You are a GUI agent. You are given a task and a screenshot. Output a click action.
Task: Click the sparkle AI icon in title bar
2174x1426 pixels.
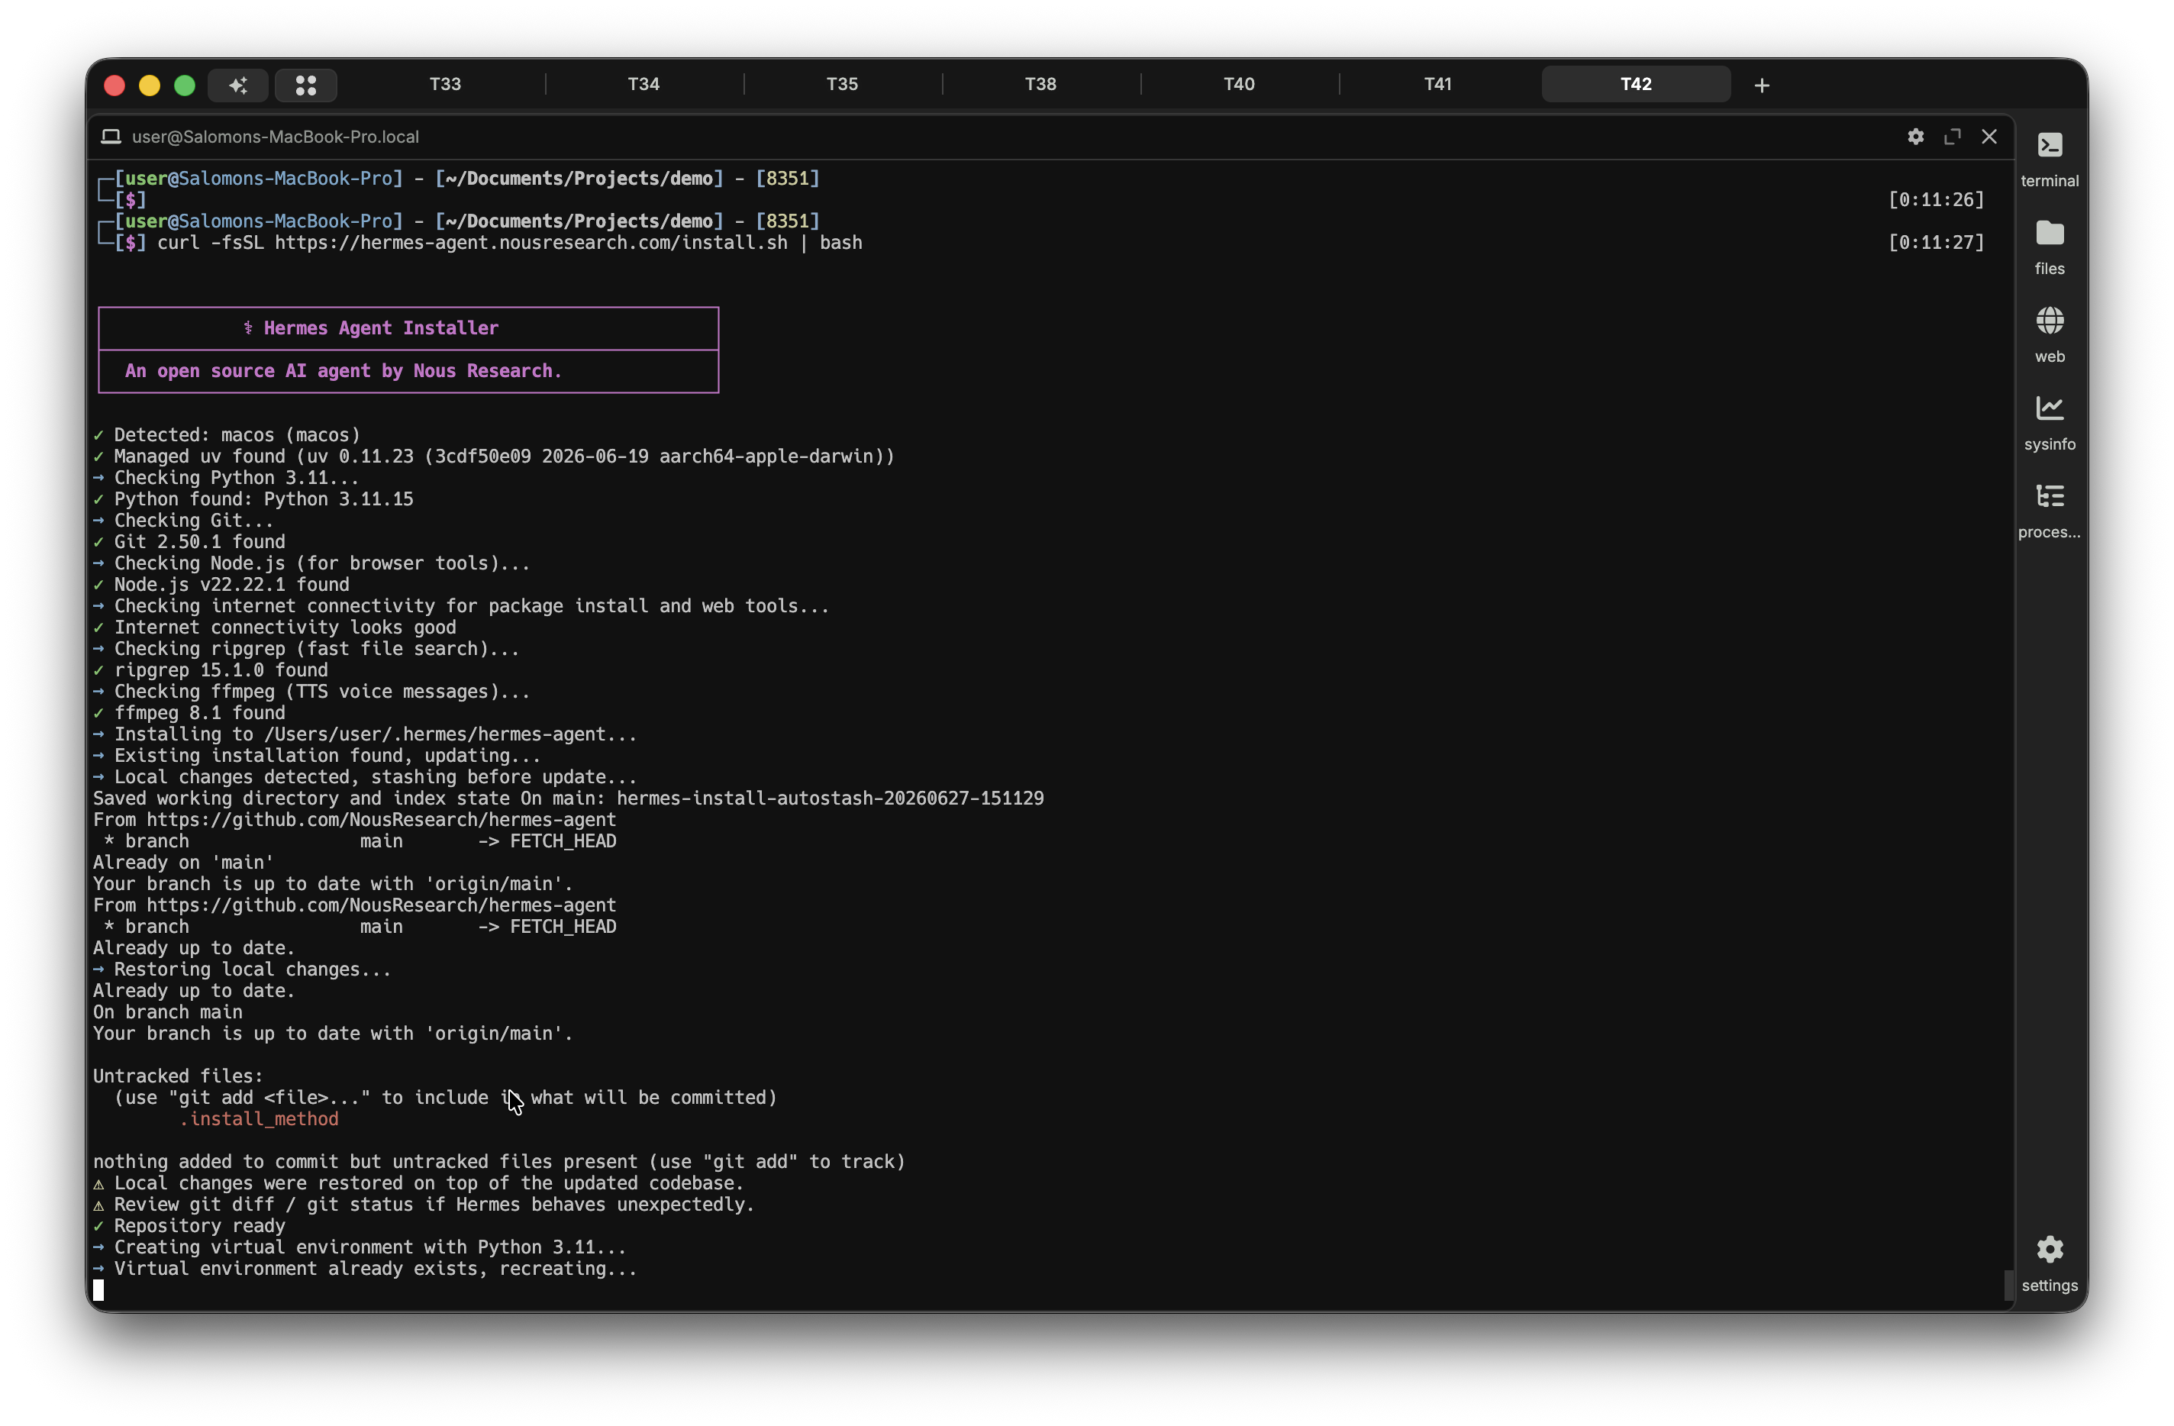[x=237, y=85]
